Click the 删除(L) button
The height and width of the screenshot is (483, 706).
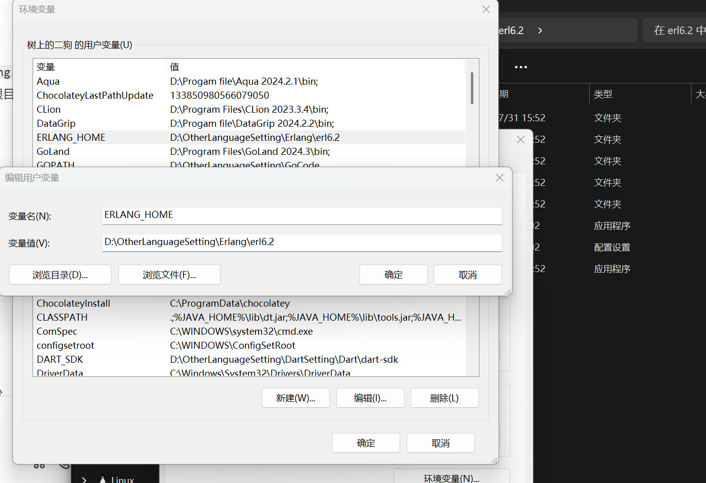[x=444, y=398]
